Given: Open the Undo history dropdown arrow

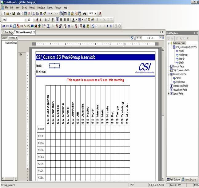Looking at the screenshot, I should (52, 14).
